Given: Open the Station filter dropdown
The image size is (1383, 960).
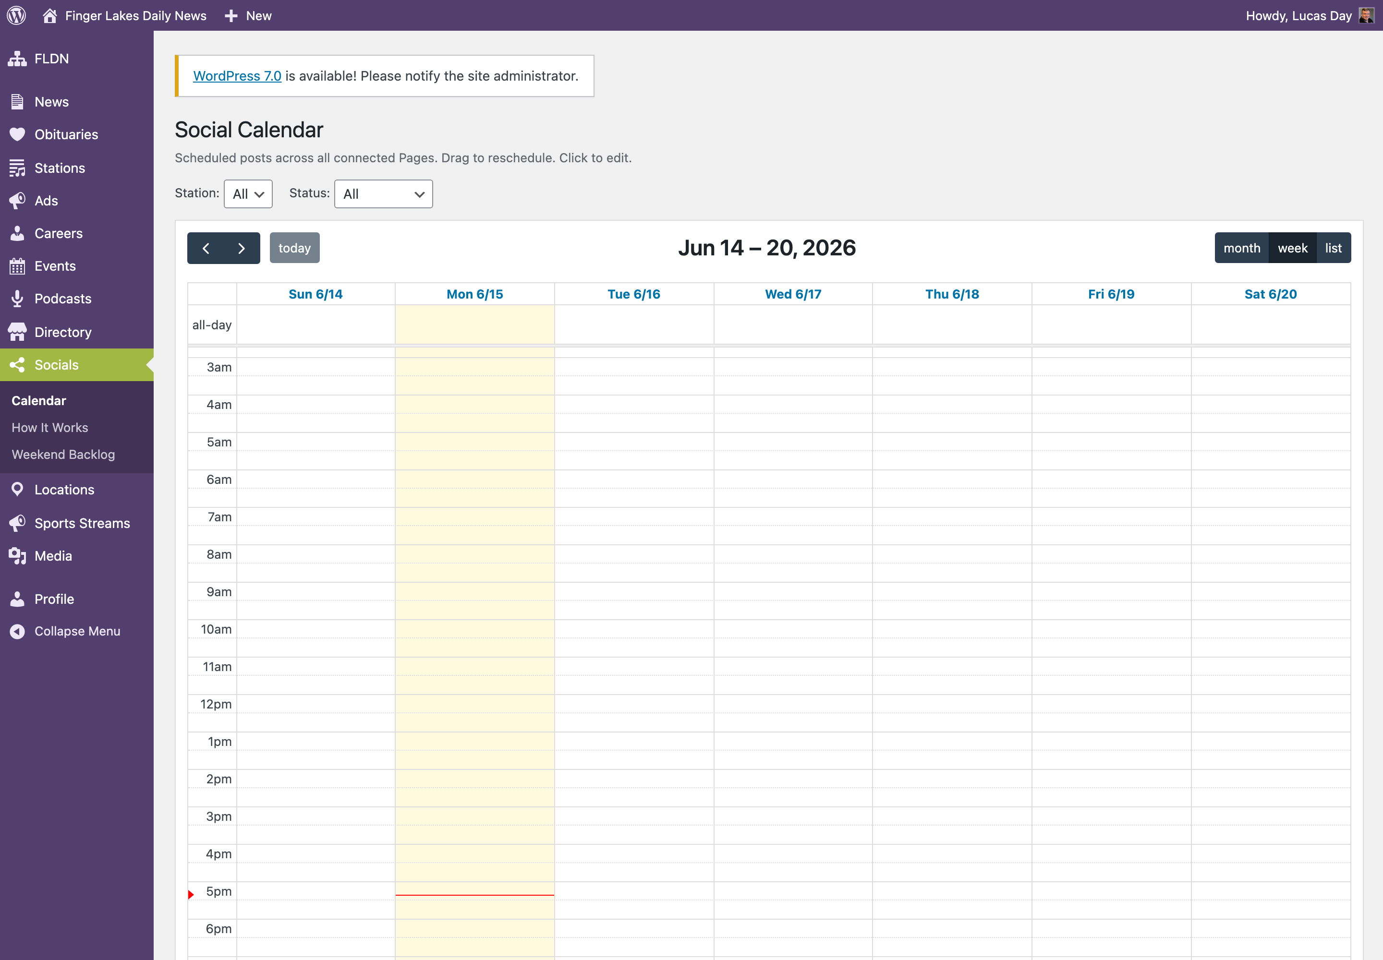Looking at the screenshot, I should pos(248,194).
